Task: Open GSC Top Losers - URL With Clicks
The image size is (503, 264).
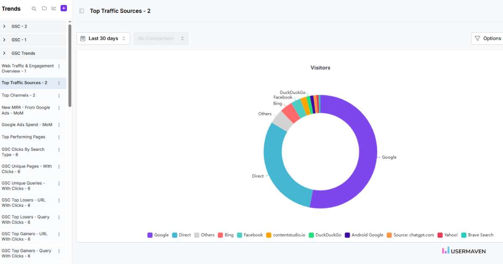Action: 23,203
